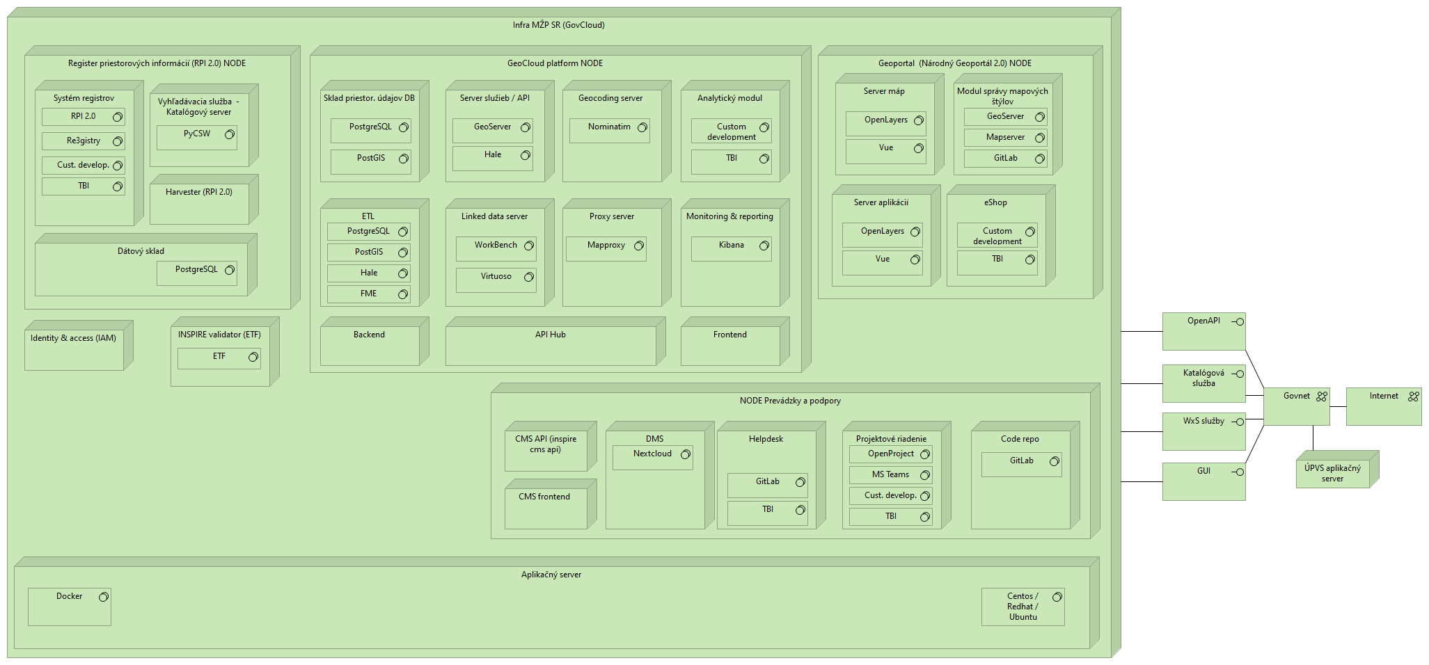Click the Katalógová služba interface icon
The image size is (1429, 665).
[1238, 374]
